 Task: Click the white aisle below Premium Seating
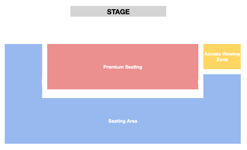[123, 94]
